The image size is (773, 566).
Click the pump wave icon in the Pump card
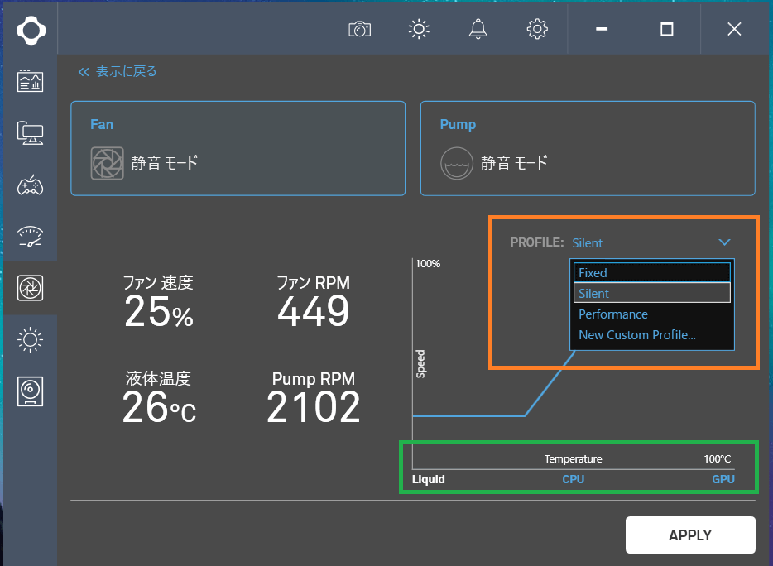457,163
